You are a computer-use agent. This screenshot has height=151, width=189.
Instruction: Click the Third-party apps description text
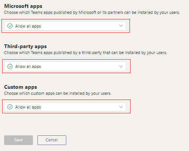point(85,53)
